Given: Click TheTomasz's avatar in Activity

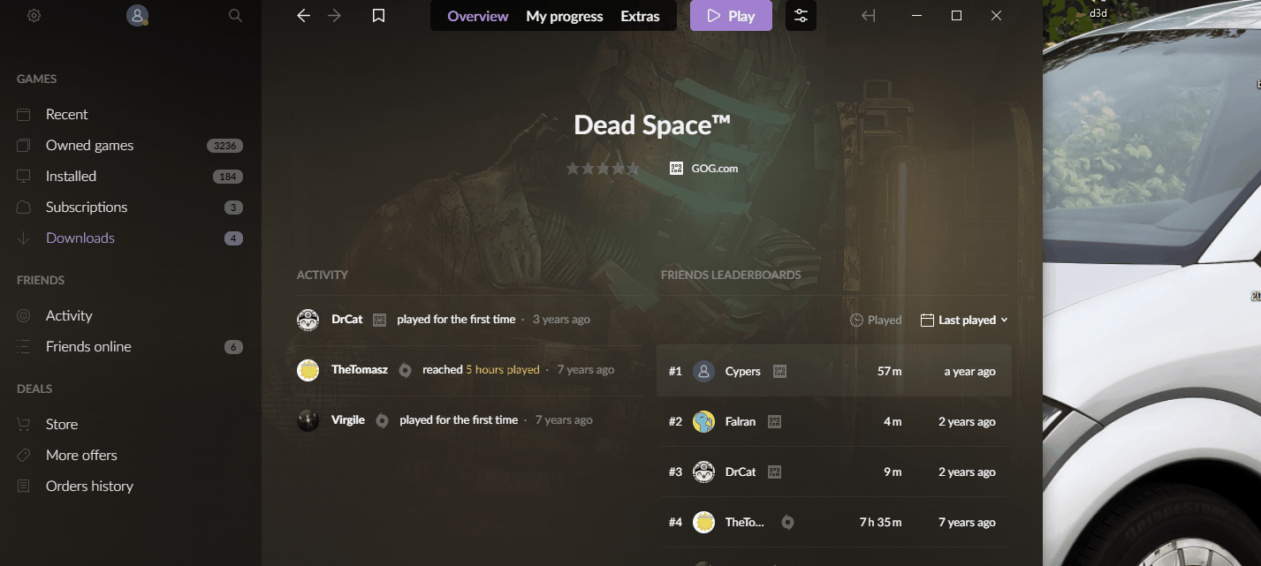Looking at the screenshot, I should pos(308,370).
